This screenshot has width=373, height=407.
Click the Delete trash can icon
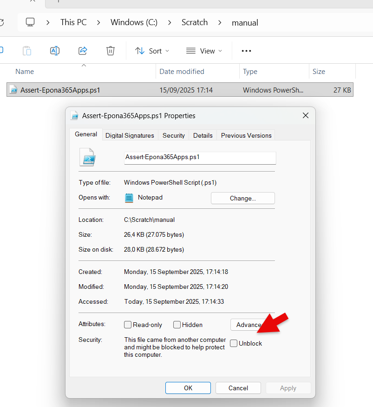[110, 51]
